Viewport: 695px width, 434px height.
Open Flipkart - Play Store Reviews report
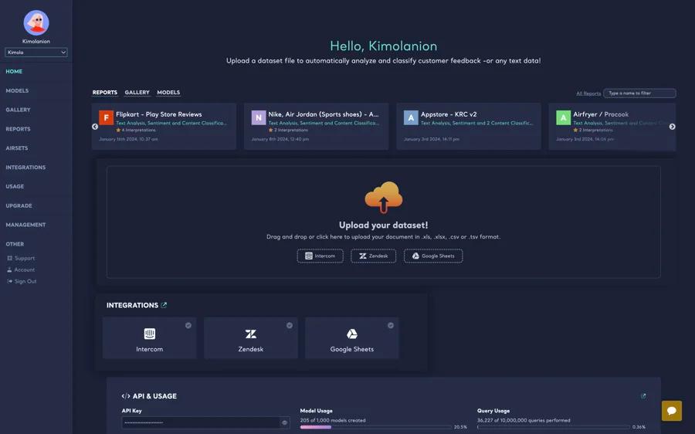click(x=164, y=127)
